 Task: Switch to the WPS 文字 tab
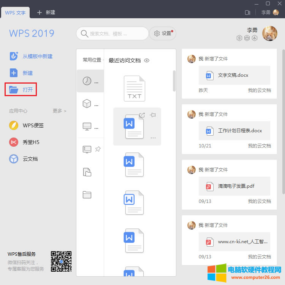tap(16, 13)
